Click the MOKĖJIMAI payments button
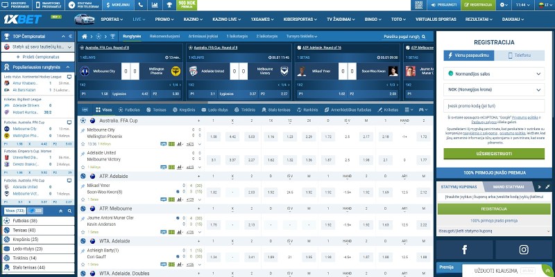Screen dimensions: 555x277 [118, 5]
